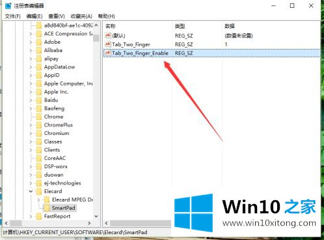Expand the FastReport key
This screenshot has height=240, width=324.
[31, 217]
